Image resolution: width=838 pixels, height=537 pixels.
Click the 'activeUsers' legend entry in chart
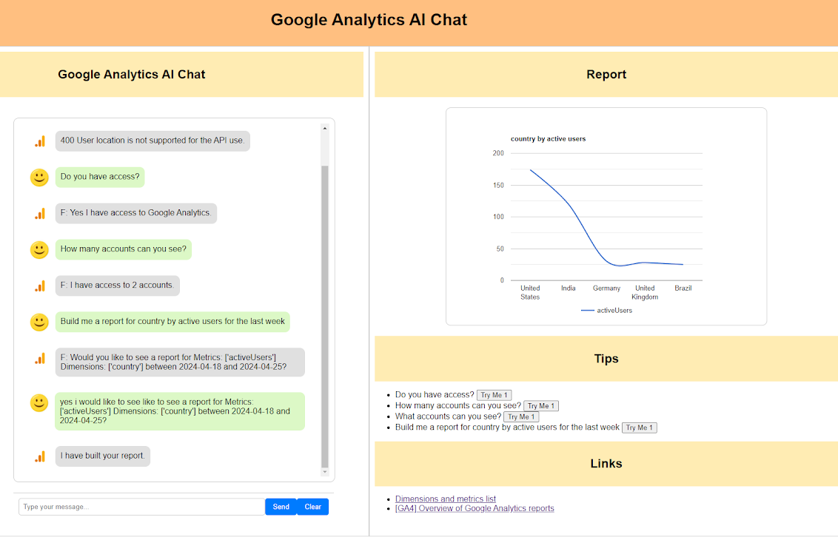[x=606, y=310]
